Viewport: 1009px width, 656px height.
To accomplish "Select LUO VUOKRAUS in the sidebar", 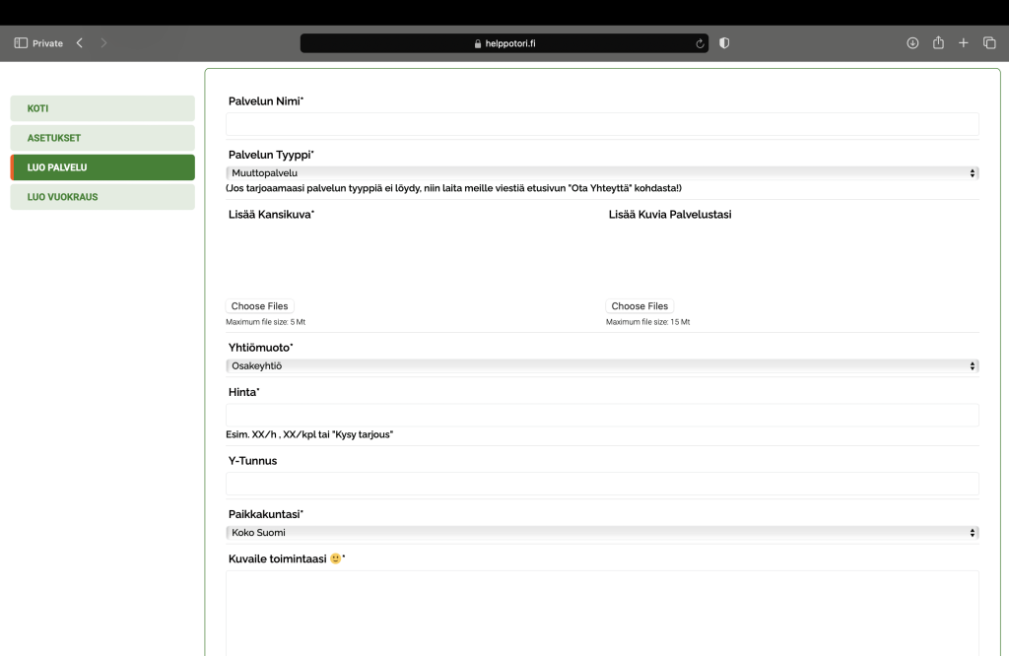I will pos(102,197).
